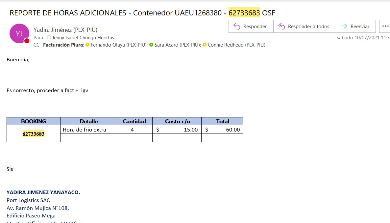
Task: Click Jenny Chunga's presence circle icon
Action: point(49,38)
